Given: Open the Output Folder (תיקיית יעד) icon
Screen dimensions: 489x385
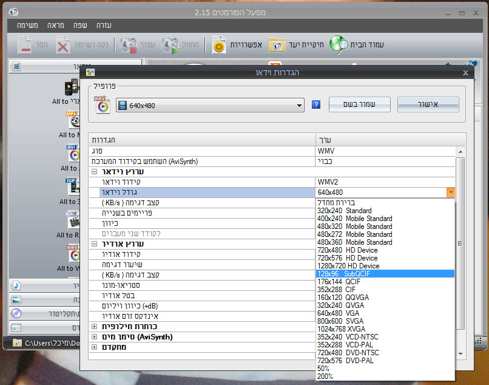Looking at the screenshot, I should point(277,45).
